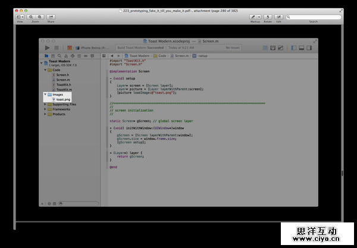Open Screen.h in the file list
The image size is (357, 248).
(62, 75)
